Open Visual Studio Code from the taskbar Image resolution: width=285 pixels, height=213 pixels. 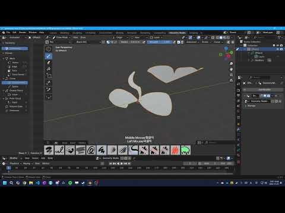point(37,183)
